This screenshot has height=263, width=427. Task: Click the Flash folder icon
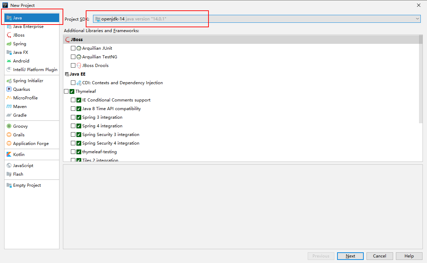[x=9, y=174]
